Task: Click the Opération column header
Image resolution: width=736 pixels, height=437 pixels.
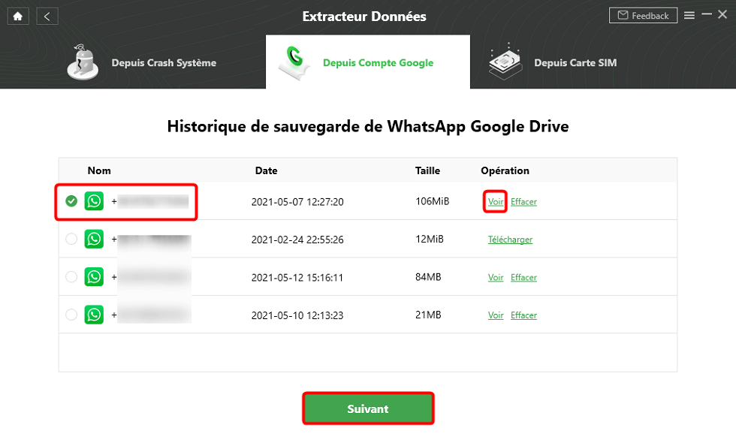Action: pos(505,171)
